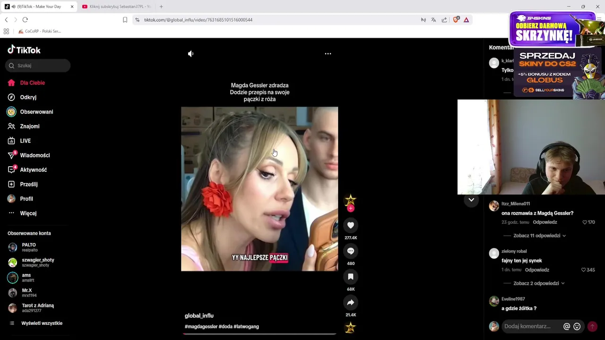The width and height of the screenshot is (605, 340).
Task: Open the LIVE section
Action: (x=26, y=141)
